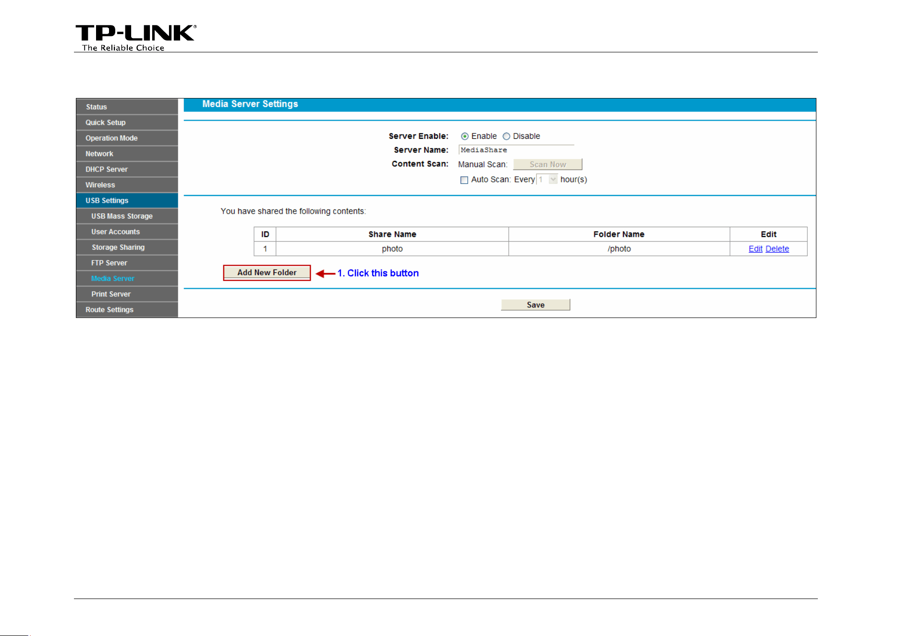899x636 pixels.
Task: Tick the Auto Scan checkbox
Action: click(x=464, y=180)
